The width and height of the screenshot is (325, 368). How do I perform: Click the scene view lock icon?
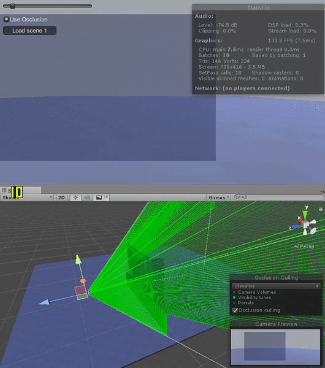[321, 209]
